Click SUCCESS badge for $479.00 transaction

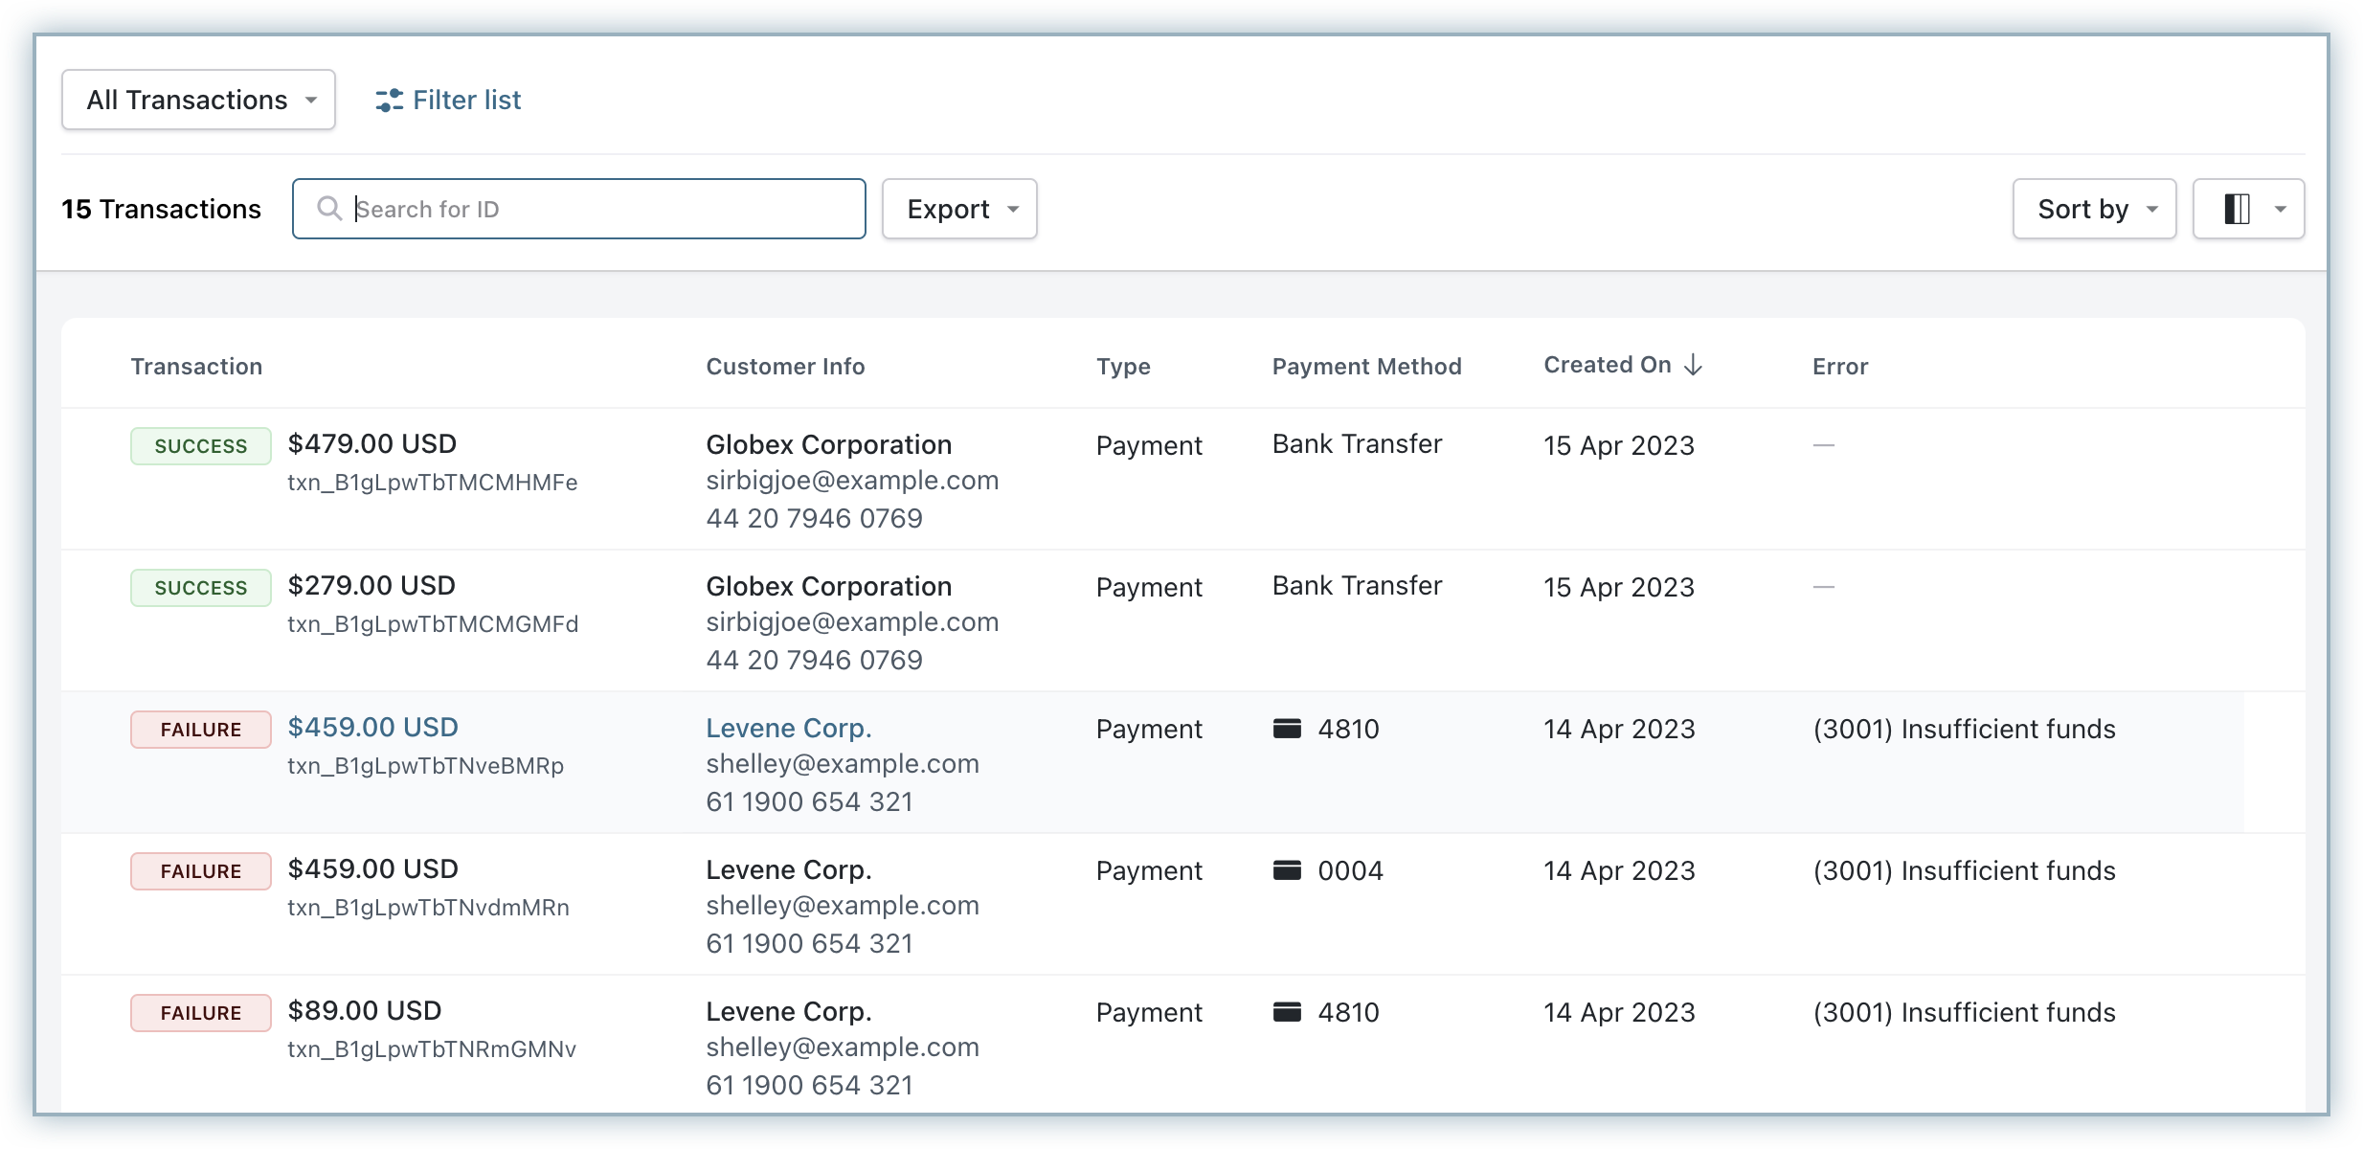(x=201, y=446)
